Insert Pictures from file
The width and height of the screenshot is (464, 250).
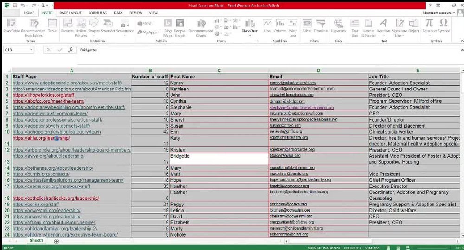point(67,26)
